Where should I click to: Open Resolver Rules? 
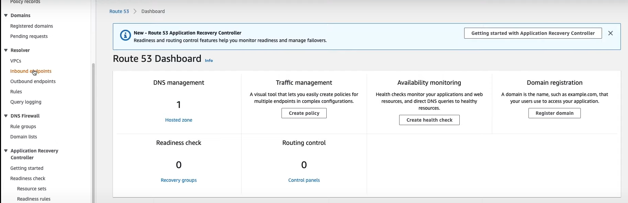pos(16,92)
